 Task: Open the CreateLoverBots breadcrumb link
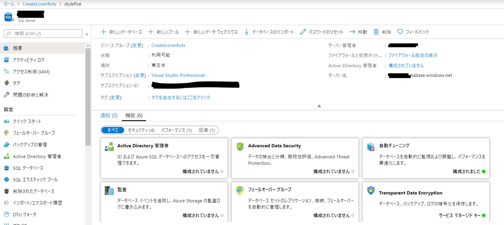point(40,3)
